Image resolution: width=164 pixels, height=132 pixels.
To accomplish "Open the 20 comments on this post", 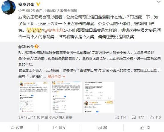I will pyautogui.click(x=102, y=128).
